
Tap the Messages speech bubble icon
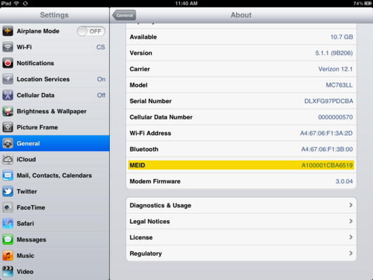point(7,239)
